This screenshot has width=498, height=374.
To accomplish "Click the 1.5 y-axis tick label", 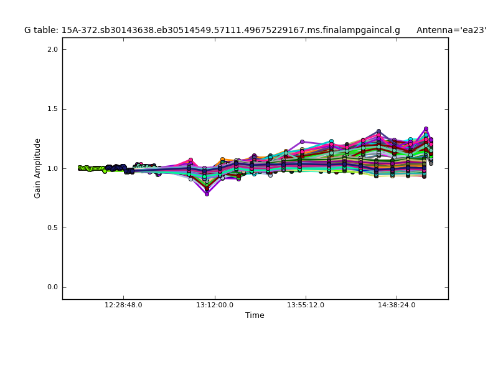I will (52, 109).
